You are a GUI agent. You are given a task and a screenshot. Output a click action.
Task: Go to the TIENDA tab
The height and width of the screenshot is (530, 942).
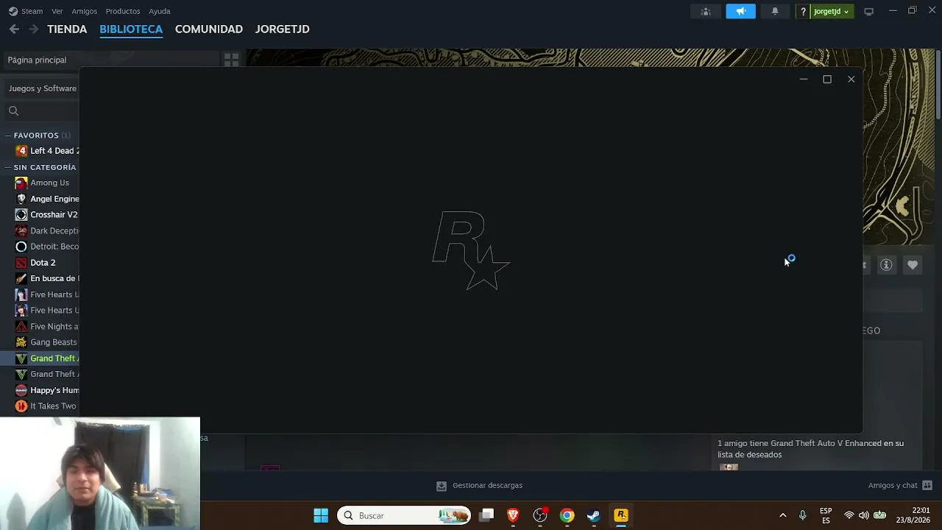point(67,29)
